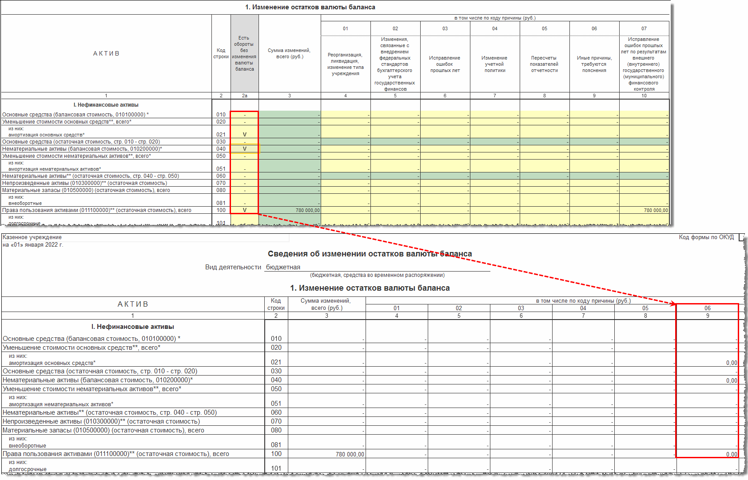
Task: Click the 'Реорганизация, ликвидация' reason header
Action: click(x=346, y=64)
